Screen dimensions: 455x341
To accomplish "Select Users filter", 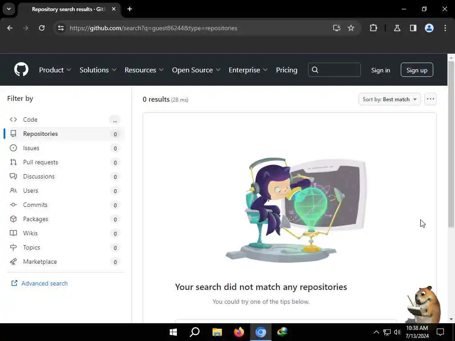I will [64, 190].
